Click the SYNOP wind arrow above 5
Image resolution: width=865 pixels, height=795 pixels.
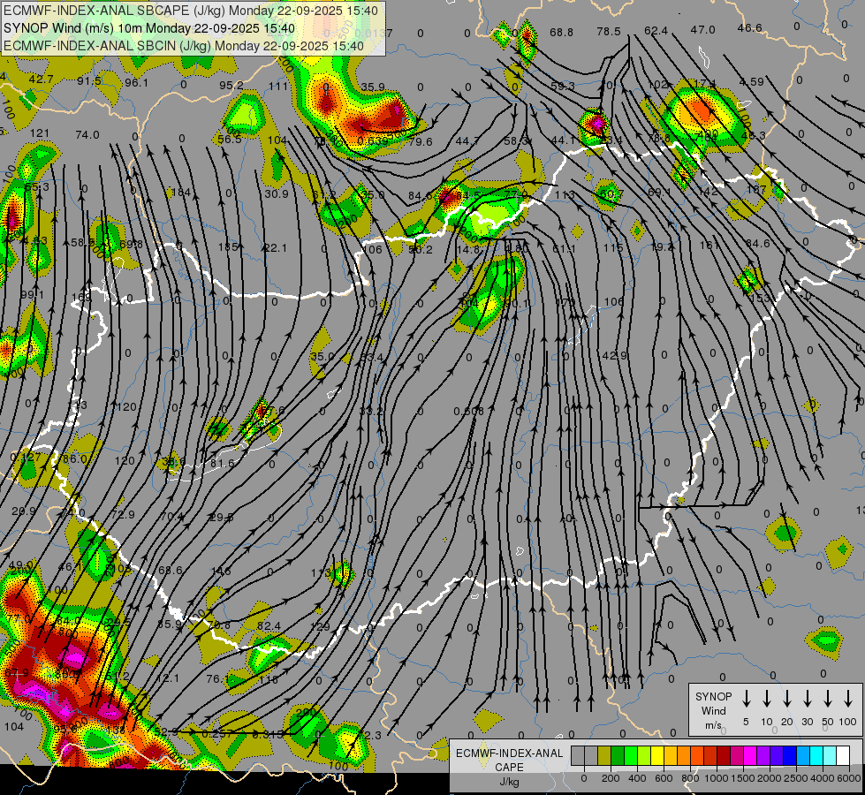pos(747,698)
